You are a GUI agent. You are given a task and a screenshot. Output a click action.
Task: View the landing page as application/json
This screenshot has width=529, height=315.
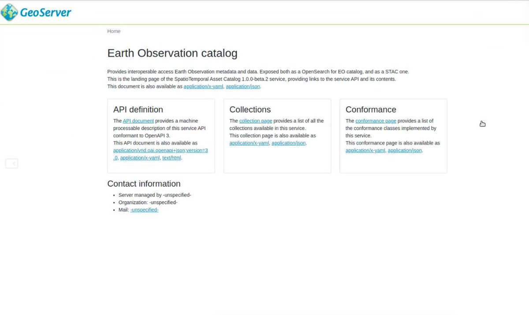[242, 86]
